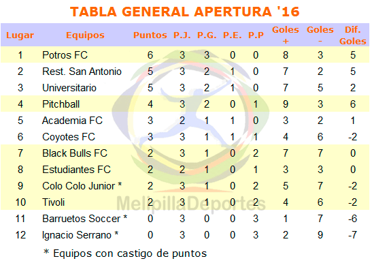Viewport: 370px width, 263px height.
Task: Click the title Tabla General Apertura '16
Action: (x=185, y=12)
